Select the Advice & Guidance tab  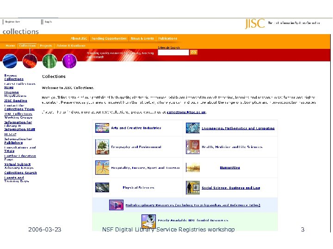coord(71,46)
